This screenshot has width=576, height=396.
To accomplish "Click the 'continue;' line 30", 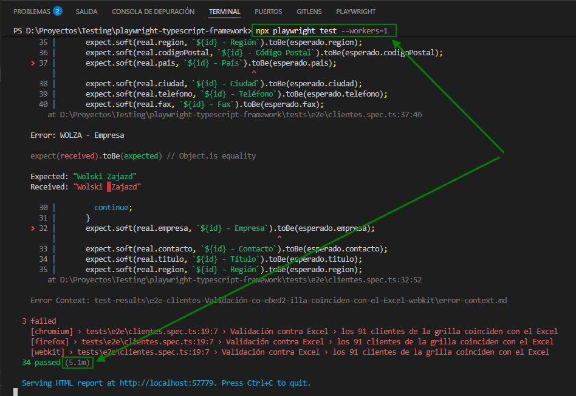I will coord(113,208).
